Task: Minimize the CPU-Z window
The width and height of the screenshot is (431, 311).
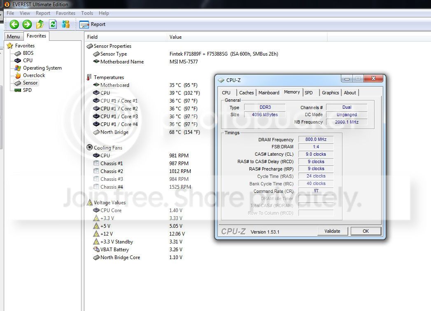Action: [347, 79]
